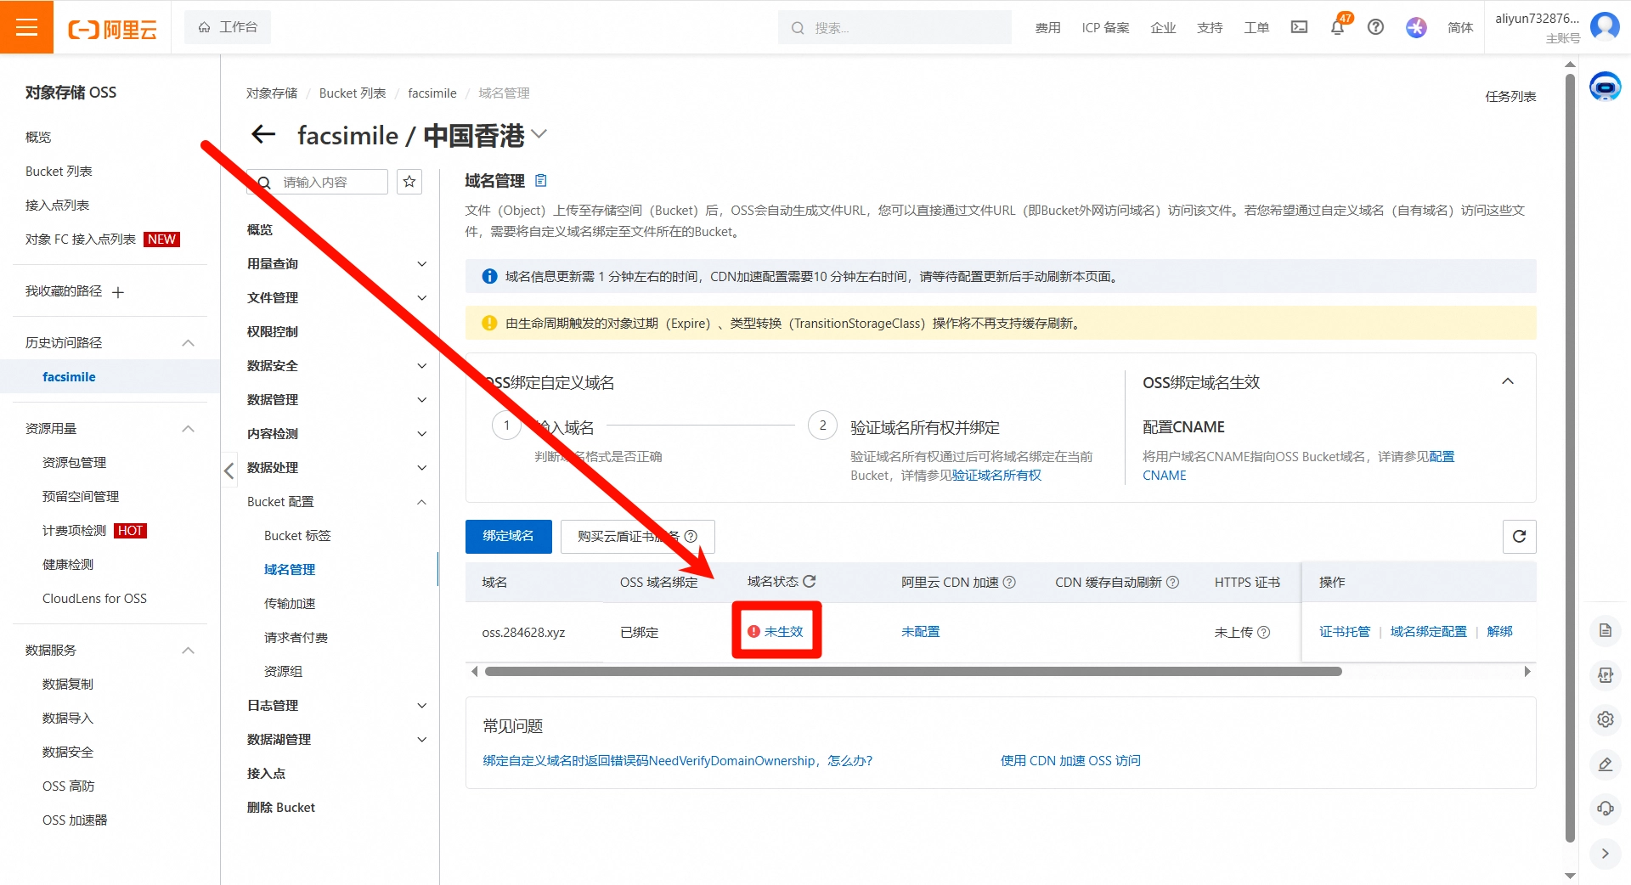1631x885 pixels.
Task: Open 验证域名所有权 help link
Action: [996, 476]
